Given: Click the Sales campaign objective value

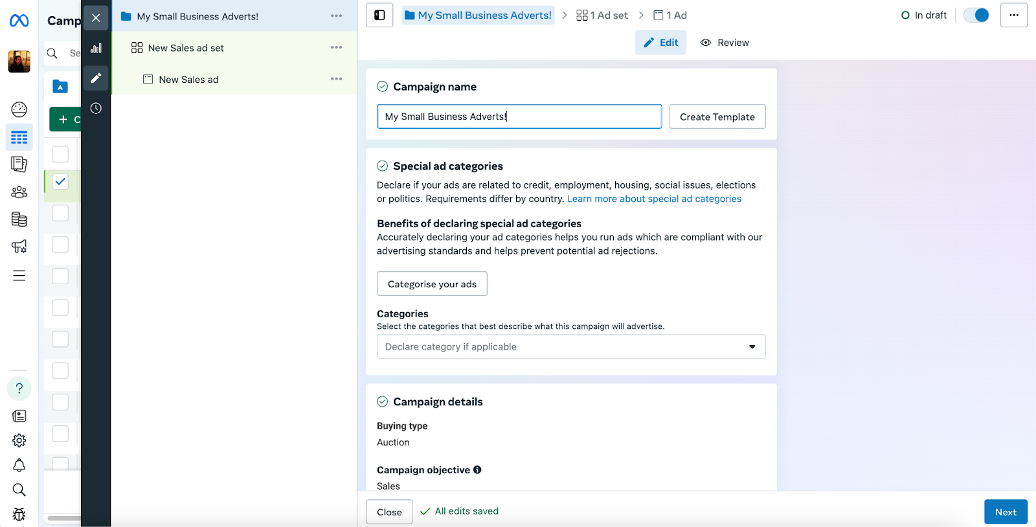Looking at the screenshot, I should (388, 486).
